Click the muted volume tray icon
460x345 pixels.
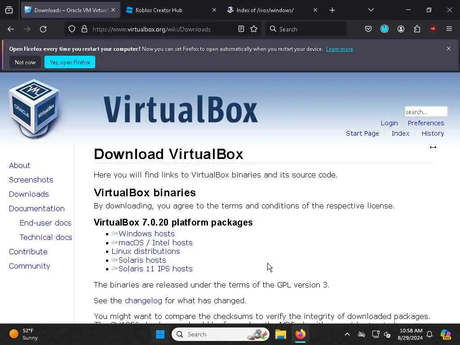point(388,334)
